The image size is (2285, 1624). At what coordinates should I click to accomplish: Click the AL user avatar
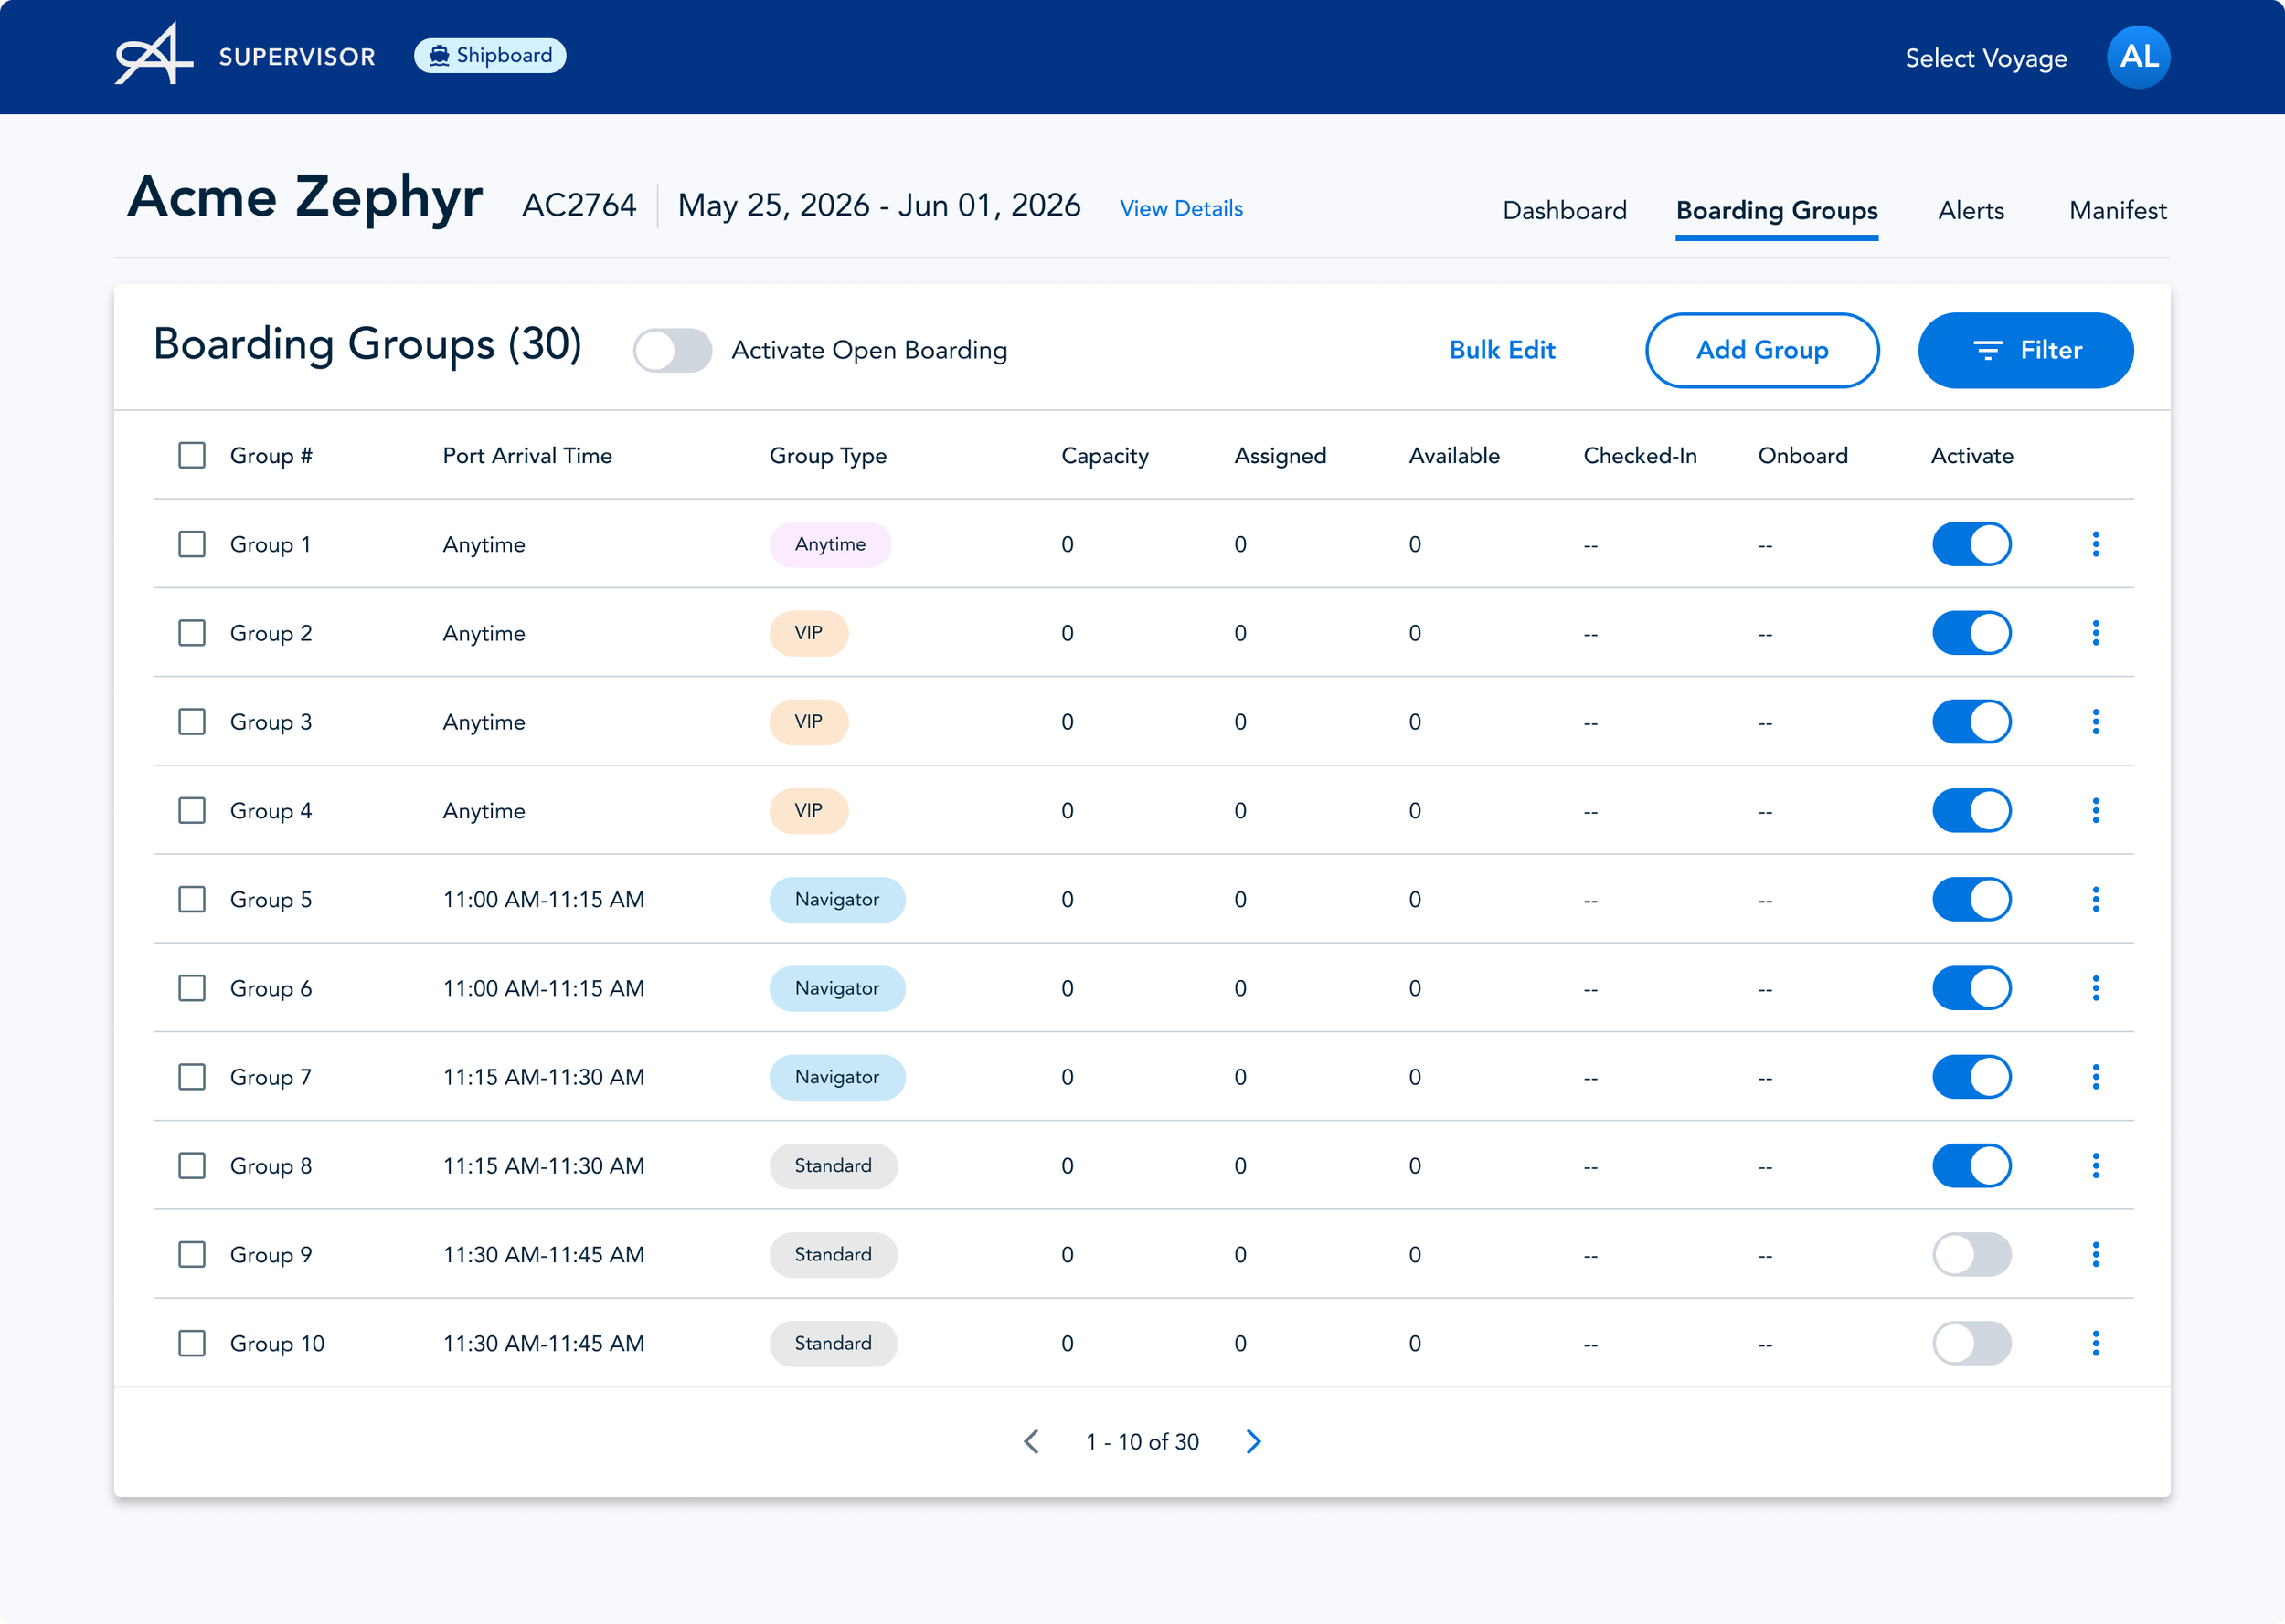2138,57
